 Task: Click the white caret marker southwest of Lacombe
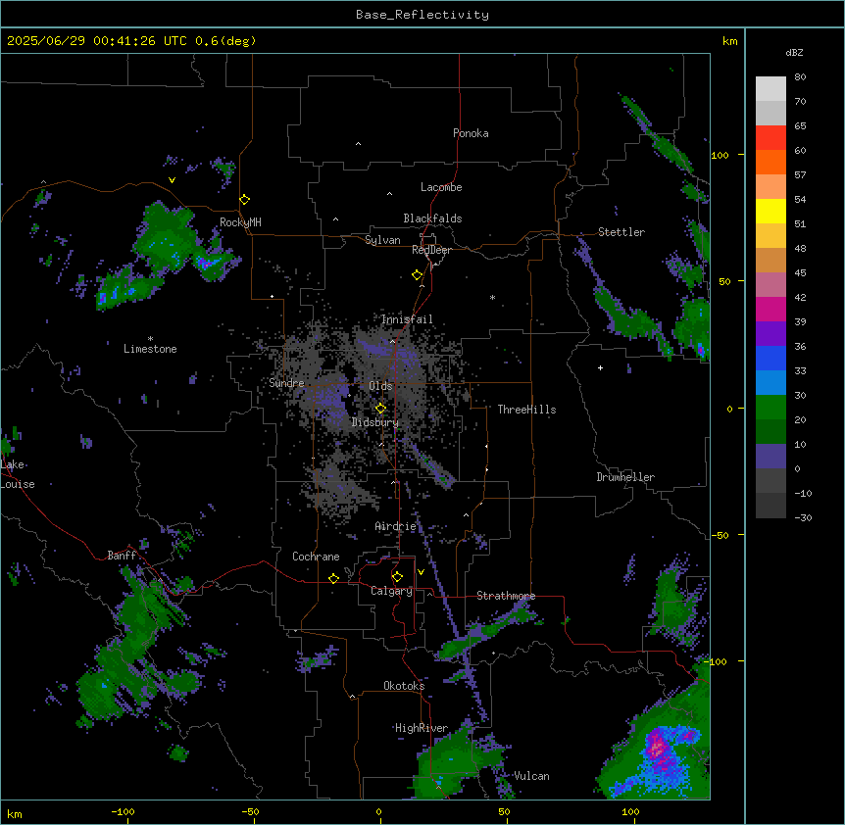pyautogui.click(x=389, y=194)
